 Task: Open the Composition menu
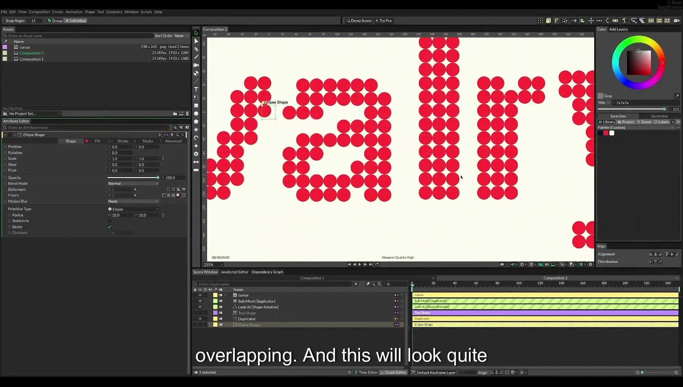39,12
